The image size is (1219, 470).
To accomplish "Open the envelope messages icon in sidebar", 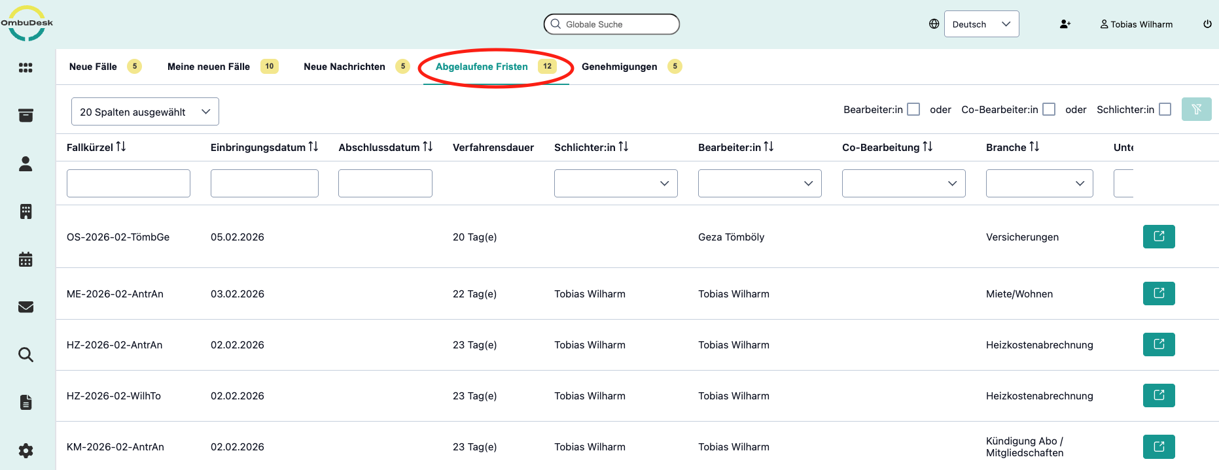I will pyautogui.click(x=26, y=307).
